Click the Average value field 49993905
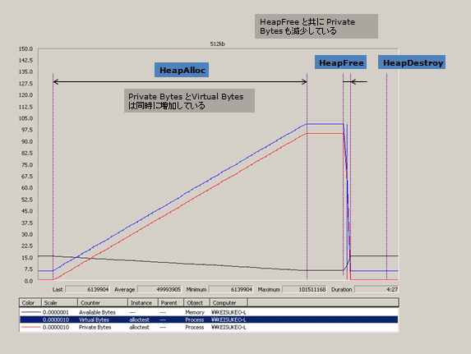 click(159, 289)
